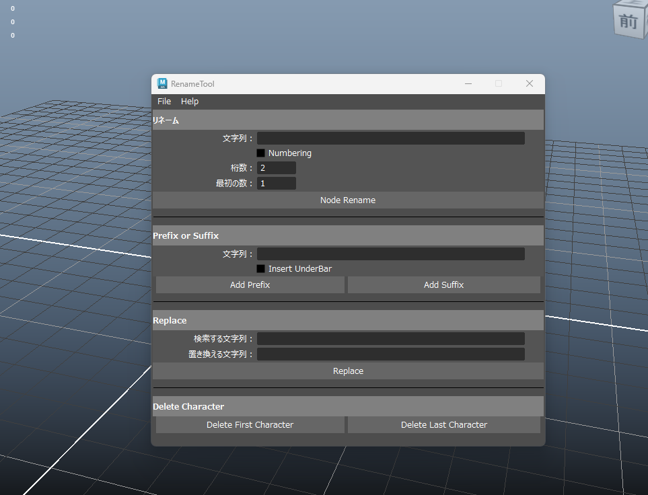Click the 桁数 digits field
Screen dimensions: 648x495
pyautogui.click(x=277, y=167)
